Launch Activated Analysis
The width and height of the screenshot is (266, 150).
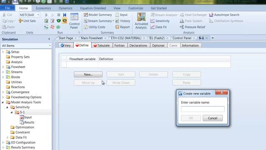point(141,21)
